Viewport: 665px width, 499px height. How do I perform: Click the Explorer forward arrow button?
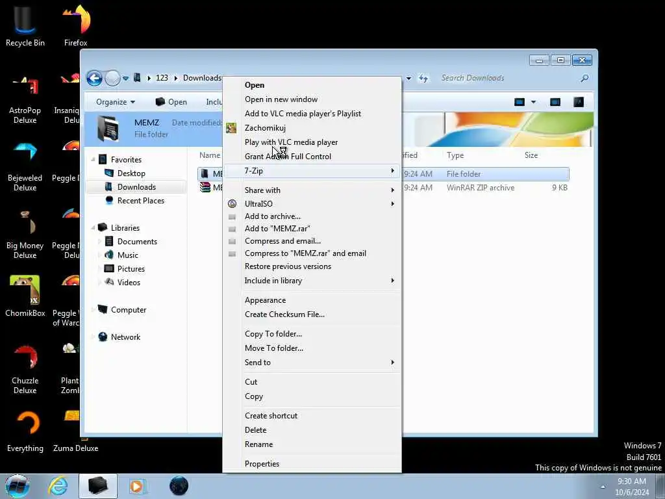click(x=112, y=78)
